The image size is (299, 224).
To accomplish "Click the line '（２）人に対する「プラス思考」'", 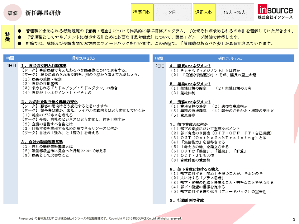I will point(197,178).
